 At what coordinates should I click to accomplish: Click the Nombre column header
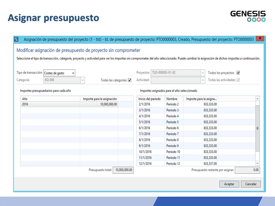coord(174,99)
